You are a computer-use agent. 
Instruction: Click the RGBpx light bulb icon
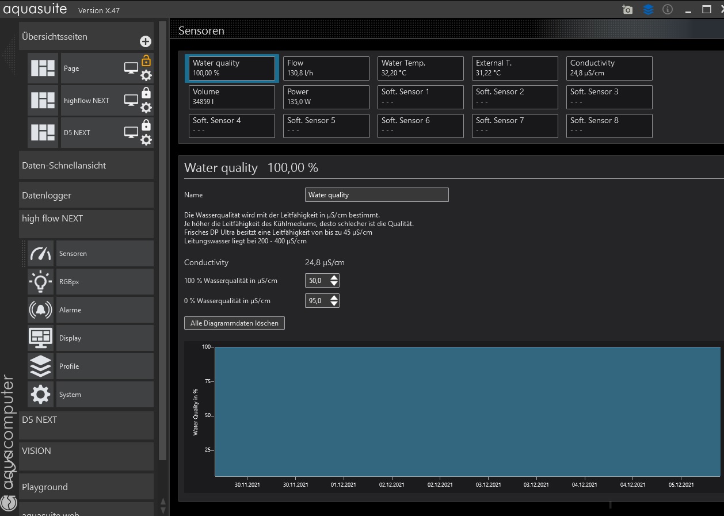(40, 282)
